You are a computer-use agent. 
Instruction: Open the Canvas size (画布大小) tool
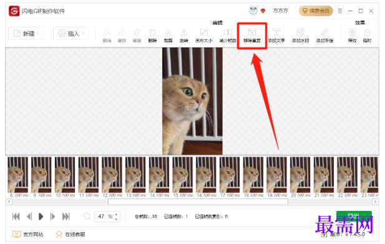(x=204, y=32)
